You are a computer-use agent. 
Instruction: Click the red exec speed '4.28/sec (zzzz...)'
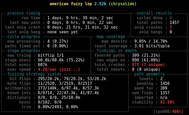pos(59,69)
